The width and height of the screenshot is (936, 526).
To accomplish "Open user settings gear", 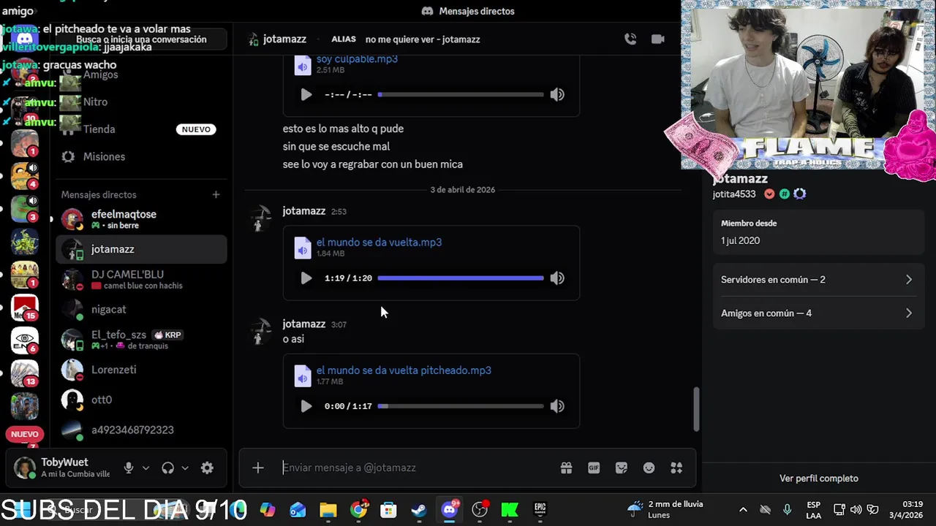I will point(207,468).
